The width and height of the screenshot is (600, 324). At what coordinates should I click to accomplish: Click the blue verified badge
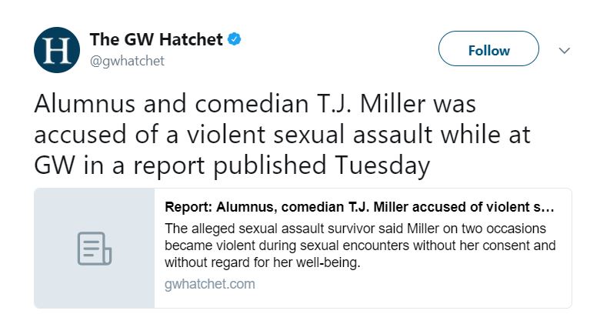235,38
